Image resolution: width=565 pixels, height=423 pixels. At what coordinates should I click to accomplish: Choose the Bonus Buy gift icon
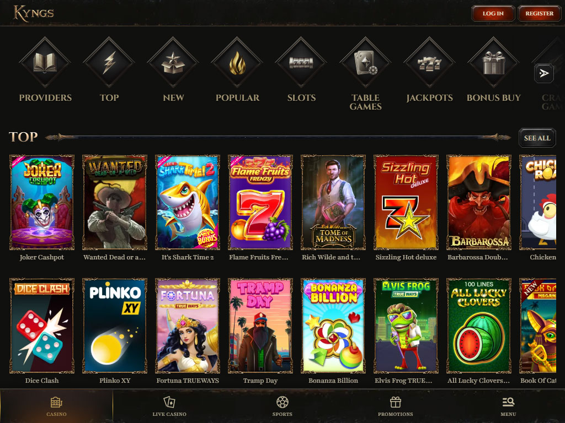494,63
